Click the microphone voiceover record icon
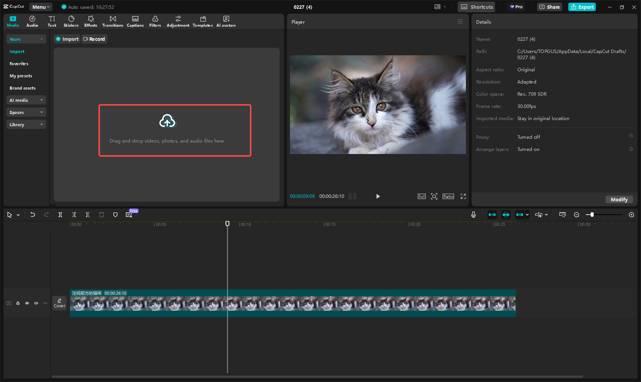641x382 pixels. [473, 215]
